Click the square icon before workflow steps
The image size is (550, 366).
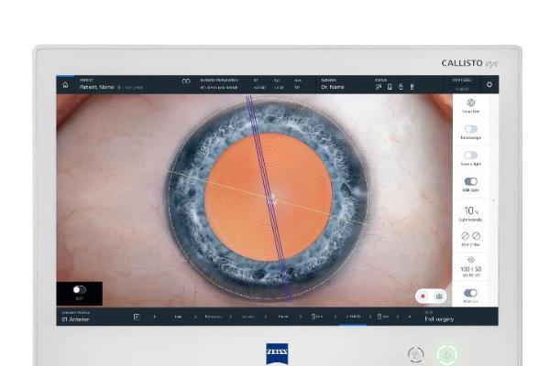point(137,317)
